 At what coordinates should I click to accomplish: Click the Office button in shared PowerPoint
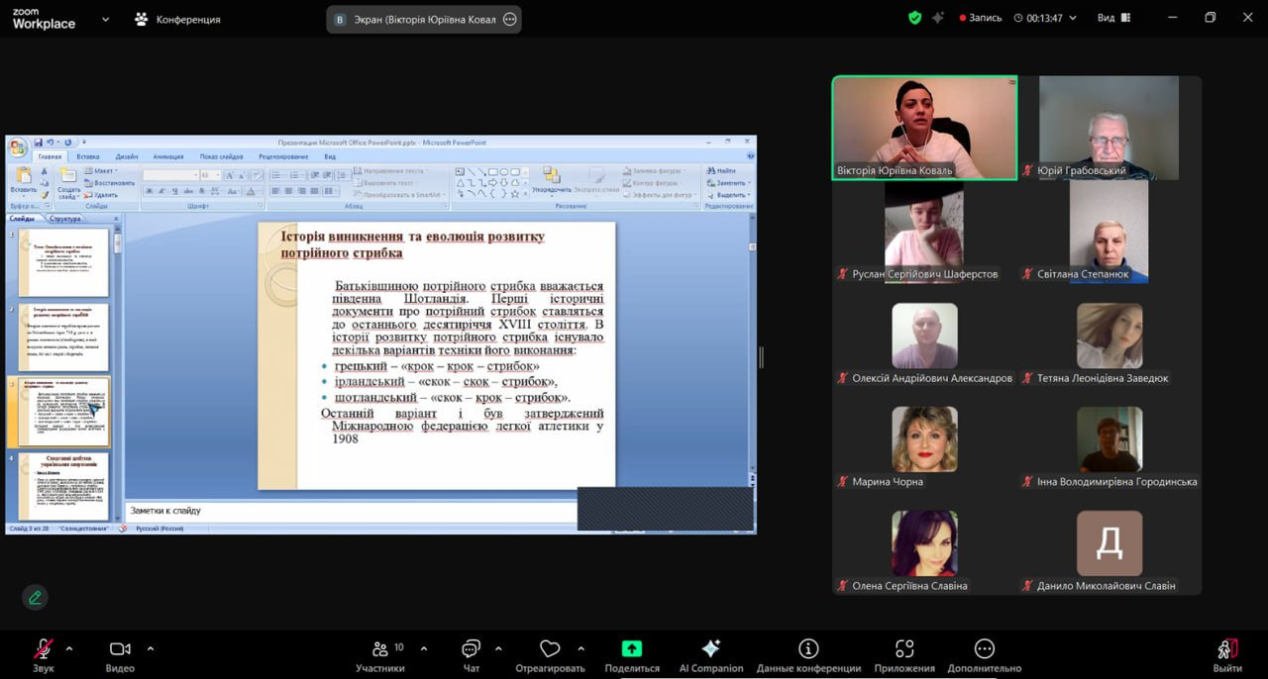click(18, 148)
